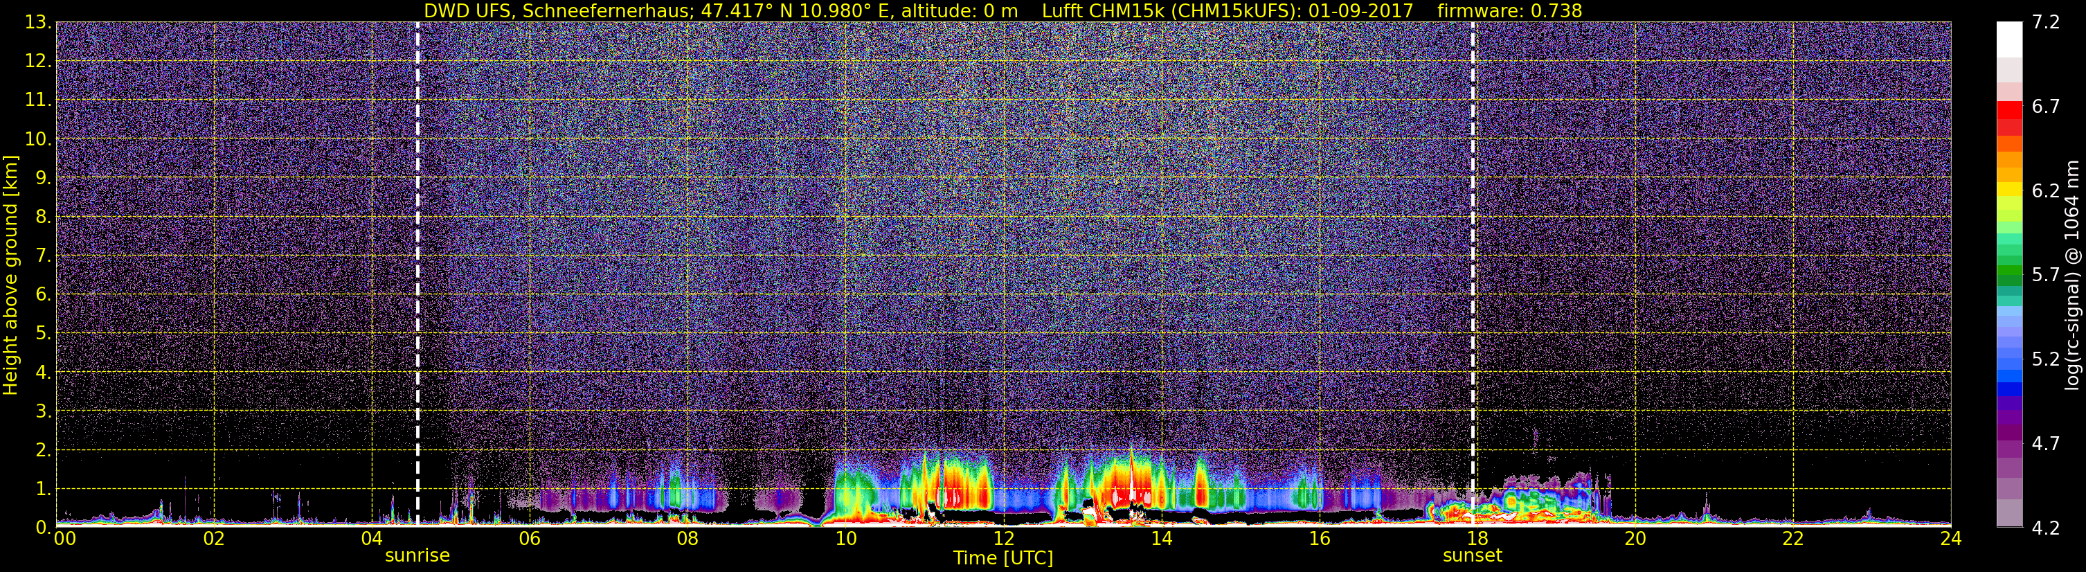Click the time axis tick '10'
Screen dimensions: 2086x572
(x=845, y=539)
